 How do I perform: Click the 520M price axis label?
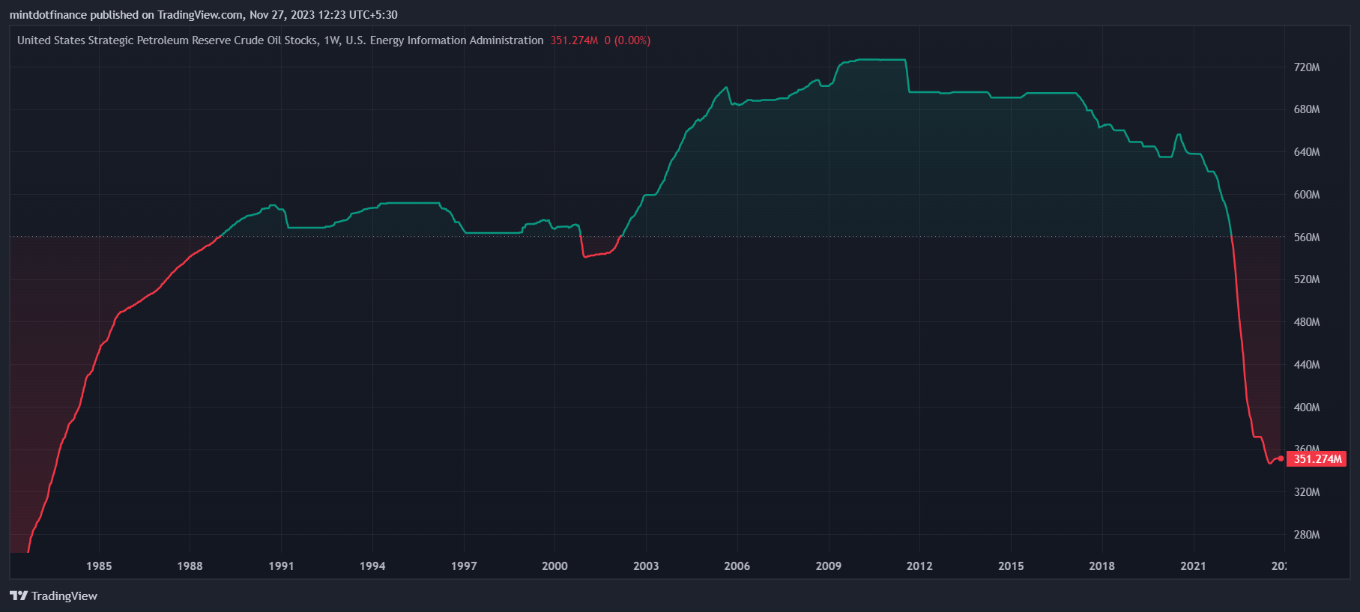[1307, 279]
